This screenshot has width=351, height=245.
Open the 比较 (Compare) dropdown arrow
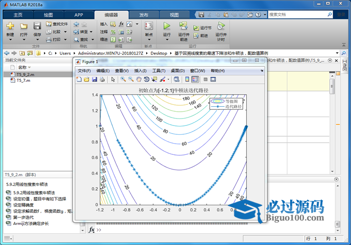65,32
